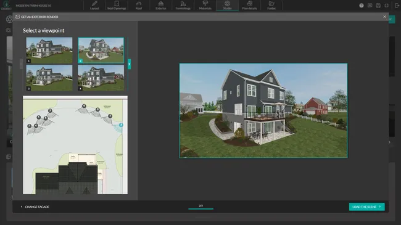Open the Furnishings step

tap(183, 6)
